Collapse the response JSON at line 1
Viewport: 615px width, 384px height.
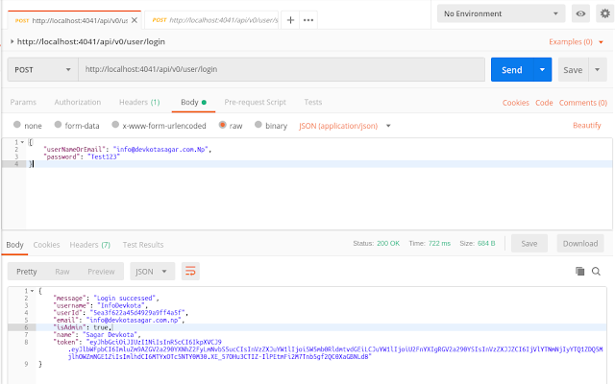32,291
